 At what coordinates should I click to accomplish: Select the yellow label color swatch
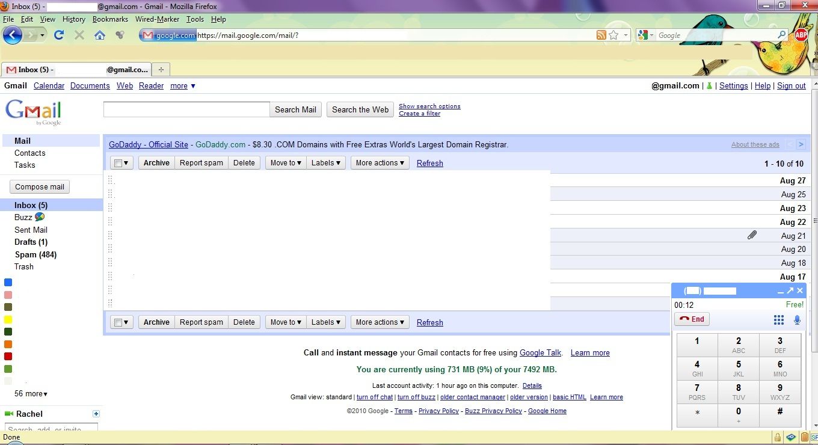[8, 319]
